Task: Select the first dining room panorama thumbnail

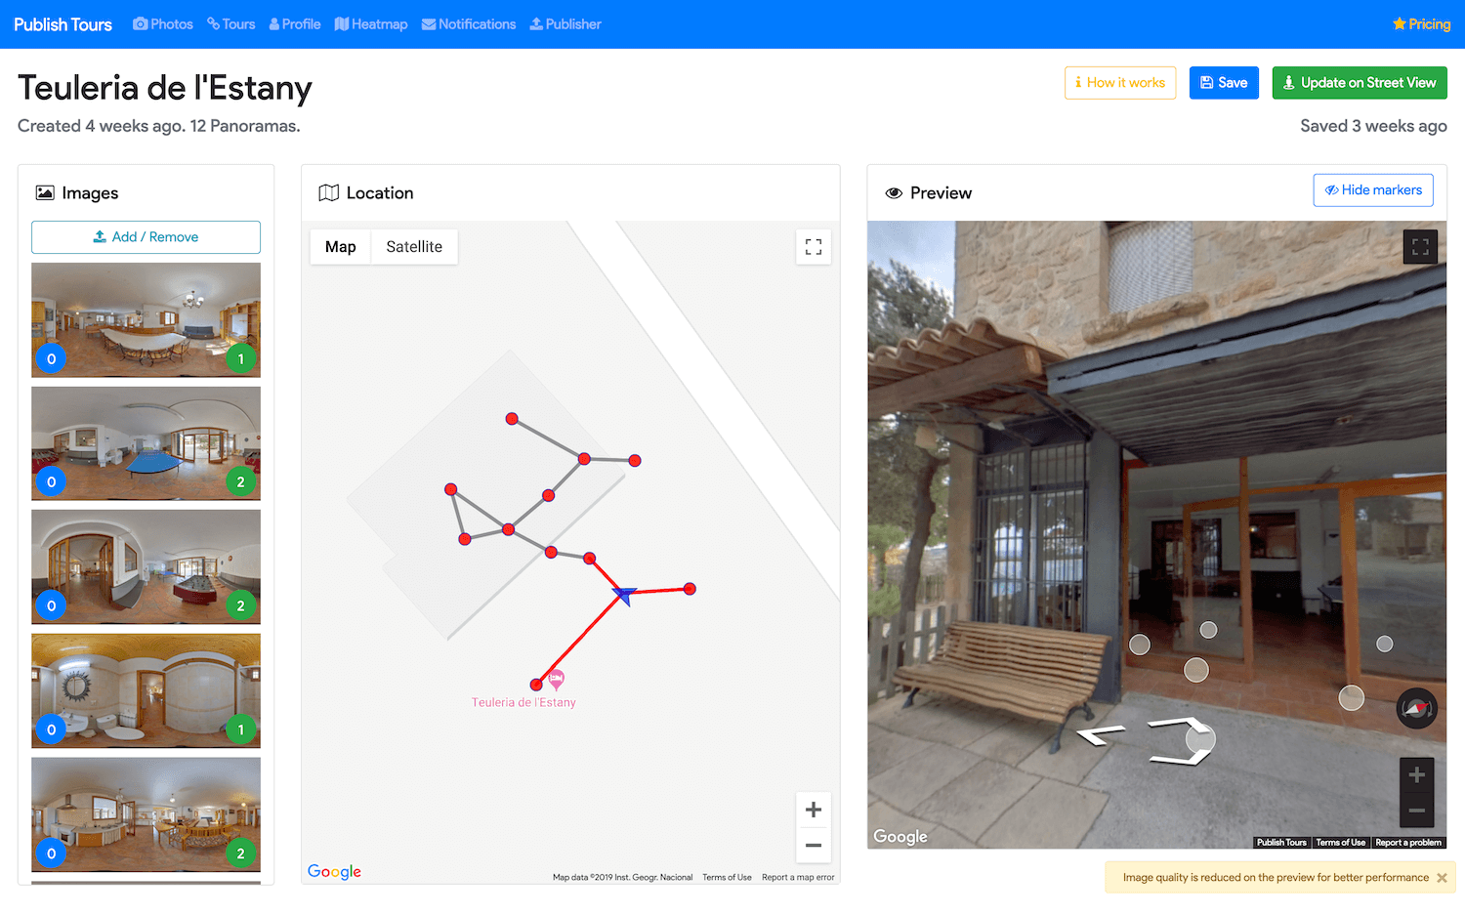Action: (146, 319)
